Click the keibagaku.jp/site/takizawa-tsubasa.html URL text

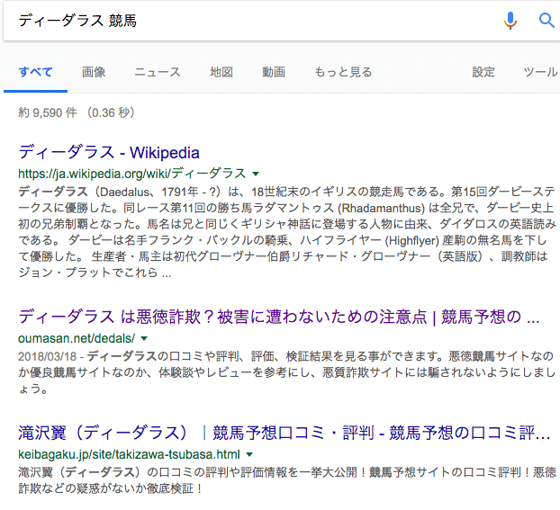pos(129,454)
